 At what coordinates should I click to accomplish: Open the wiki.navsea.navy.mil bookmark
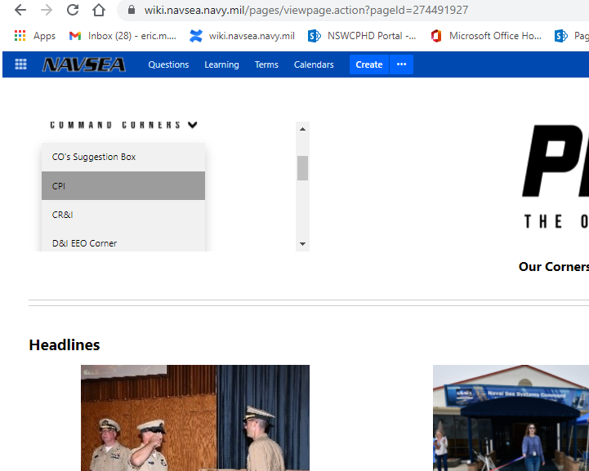[x=242, y=36]
